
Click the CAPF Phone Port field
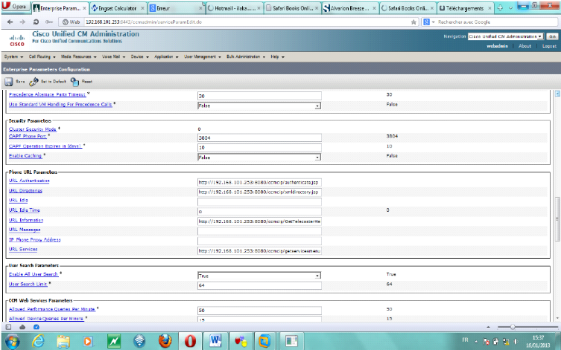pyautogui.click(x=259, y=137)
